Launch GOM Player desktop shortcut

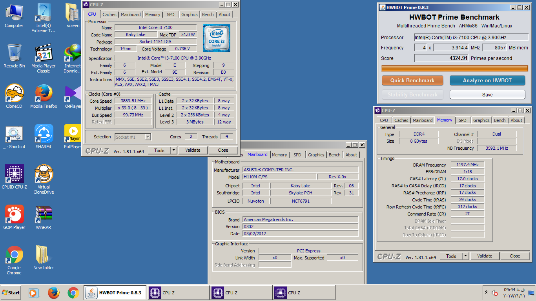(14, 218)
